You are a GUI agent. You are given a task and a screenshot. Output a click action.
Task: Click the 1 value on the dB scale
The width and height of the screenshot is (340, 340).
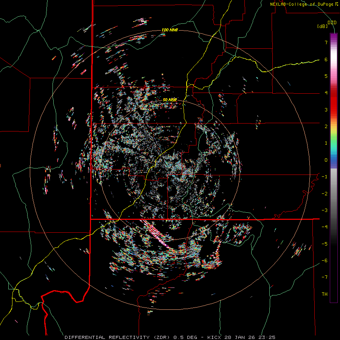(x=326, y=143)
